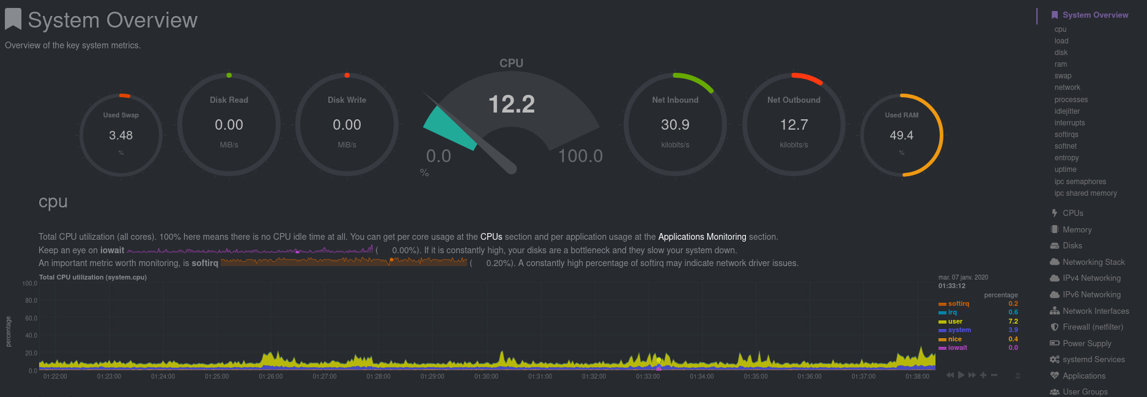Toggle nice dimension in chart legend

(955, 339)
